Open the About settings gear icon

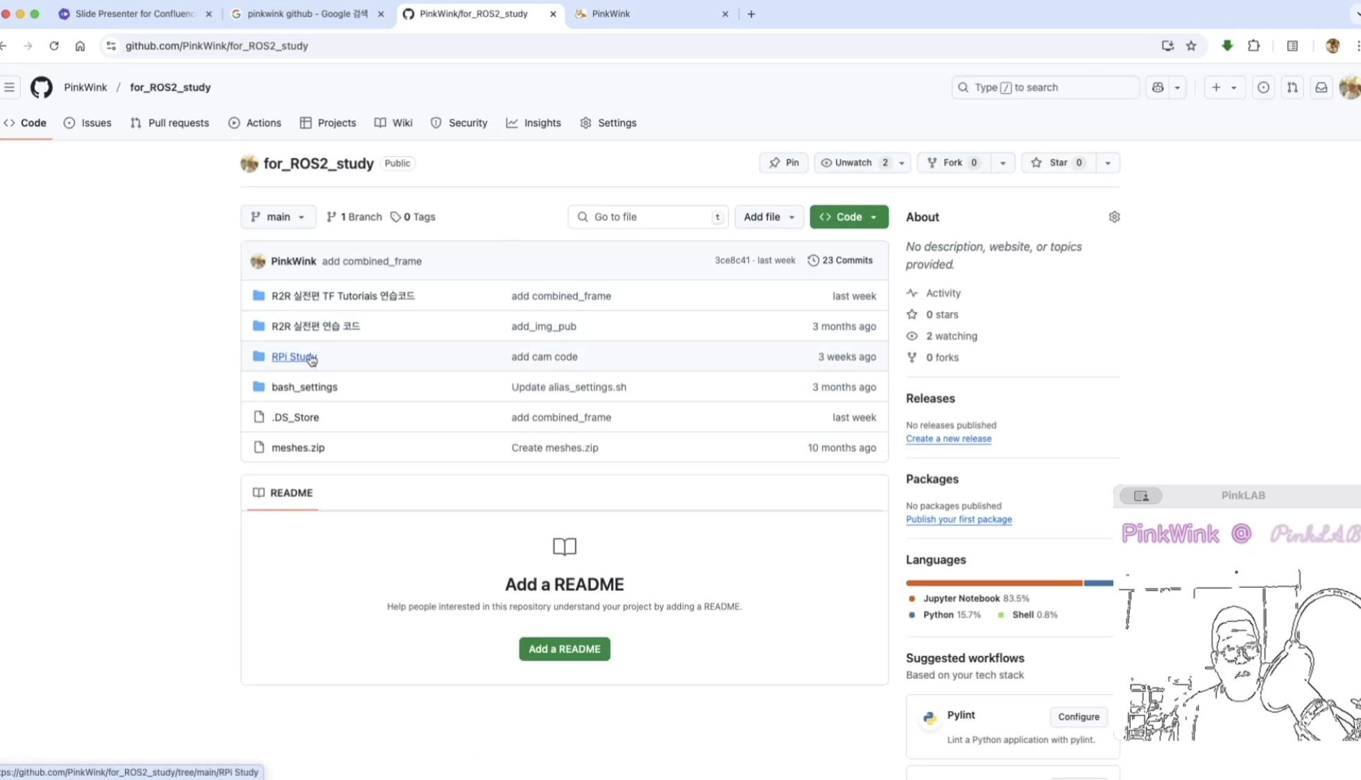point(1114,217)
